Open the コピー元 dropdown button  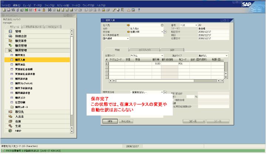pyautogui.click(x=194, y=121)
